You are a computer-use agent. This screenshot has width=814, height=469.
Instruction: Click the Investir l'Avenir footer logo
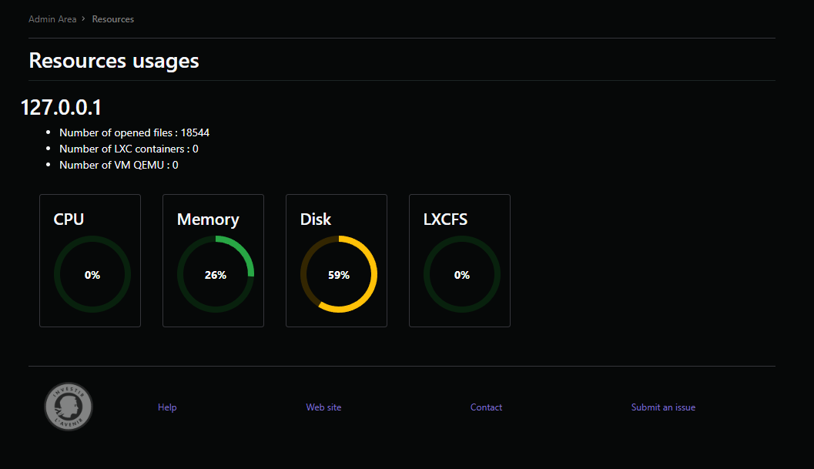[x=69, y=407]
